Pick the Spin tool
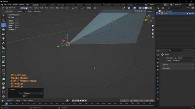The height and width of the screenshot is (109, 195). pyautogui.click(x=3, y=83)
